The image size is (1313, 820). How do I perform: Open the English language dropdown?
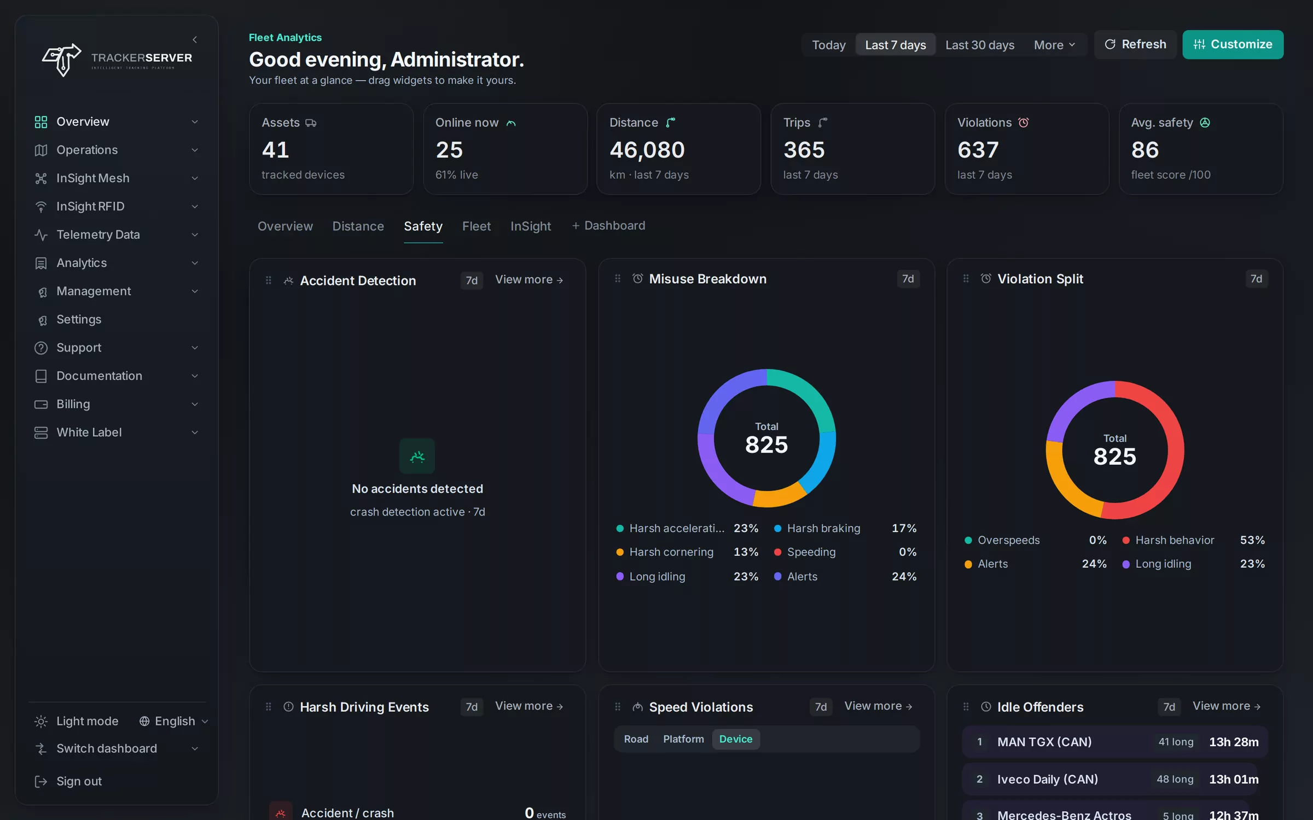tap(174, 721)
